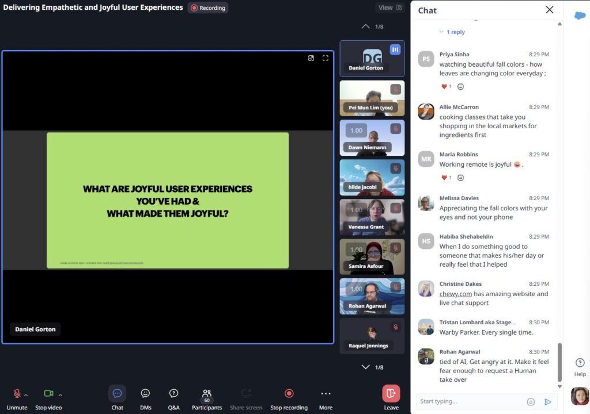Click the More options icon

[326, 394]
